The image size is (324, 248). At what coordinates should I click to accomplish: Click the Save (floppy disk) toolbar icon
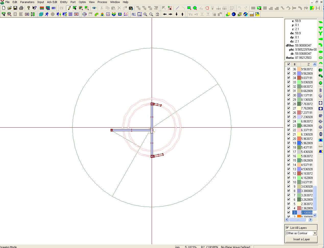[15, 8]
